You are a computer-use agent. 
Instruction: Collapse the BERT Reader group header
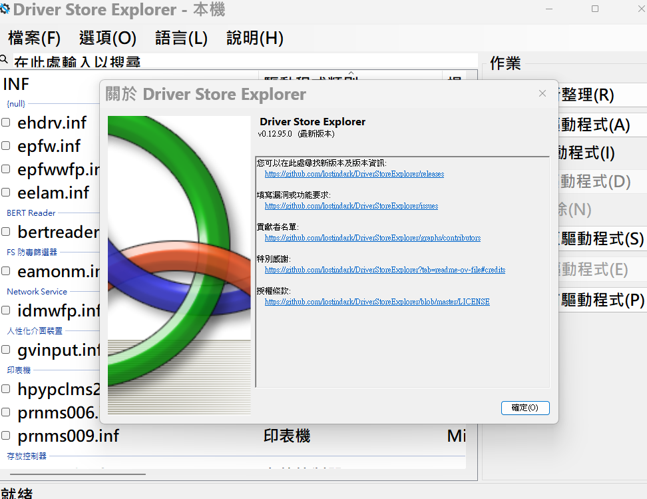pos(31,213)
